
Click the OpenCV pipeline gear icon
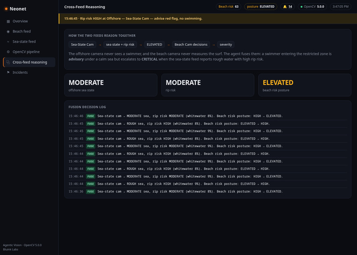[x=8, y=52]
